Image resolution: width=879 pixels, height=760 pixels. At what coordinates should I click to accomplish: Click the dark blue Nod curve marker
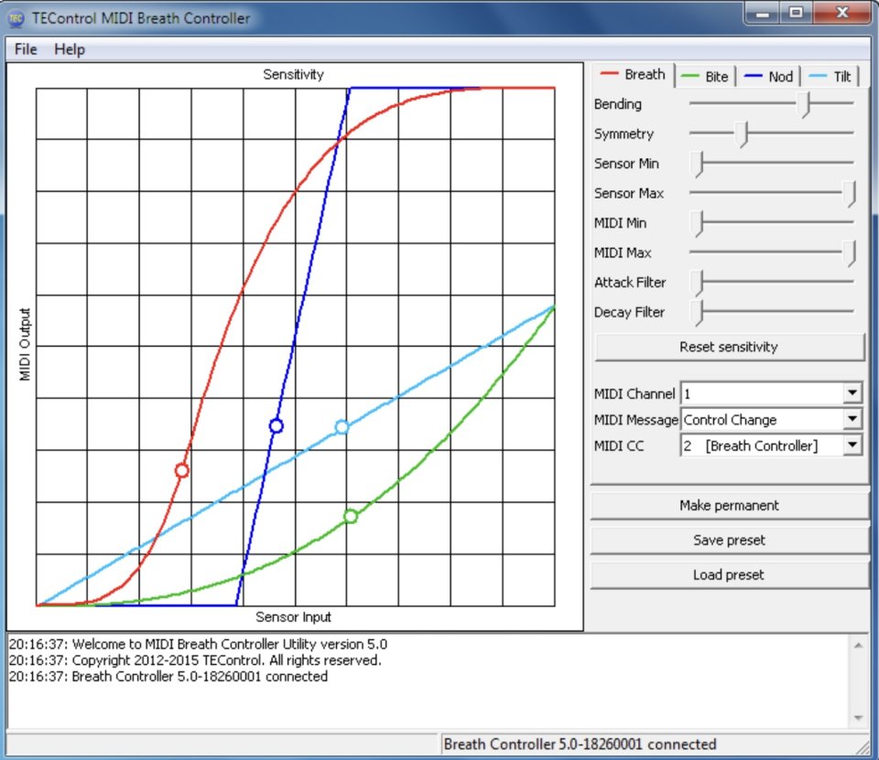click(276, 425)
